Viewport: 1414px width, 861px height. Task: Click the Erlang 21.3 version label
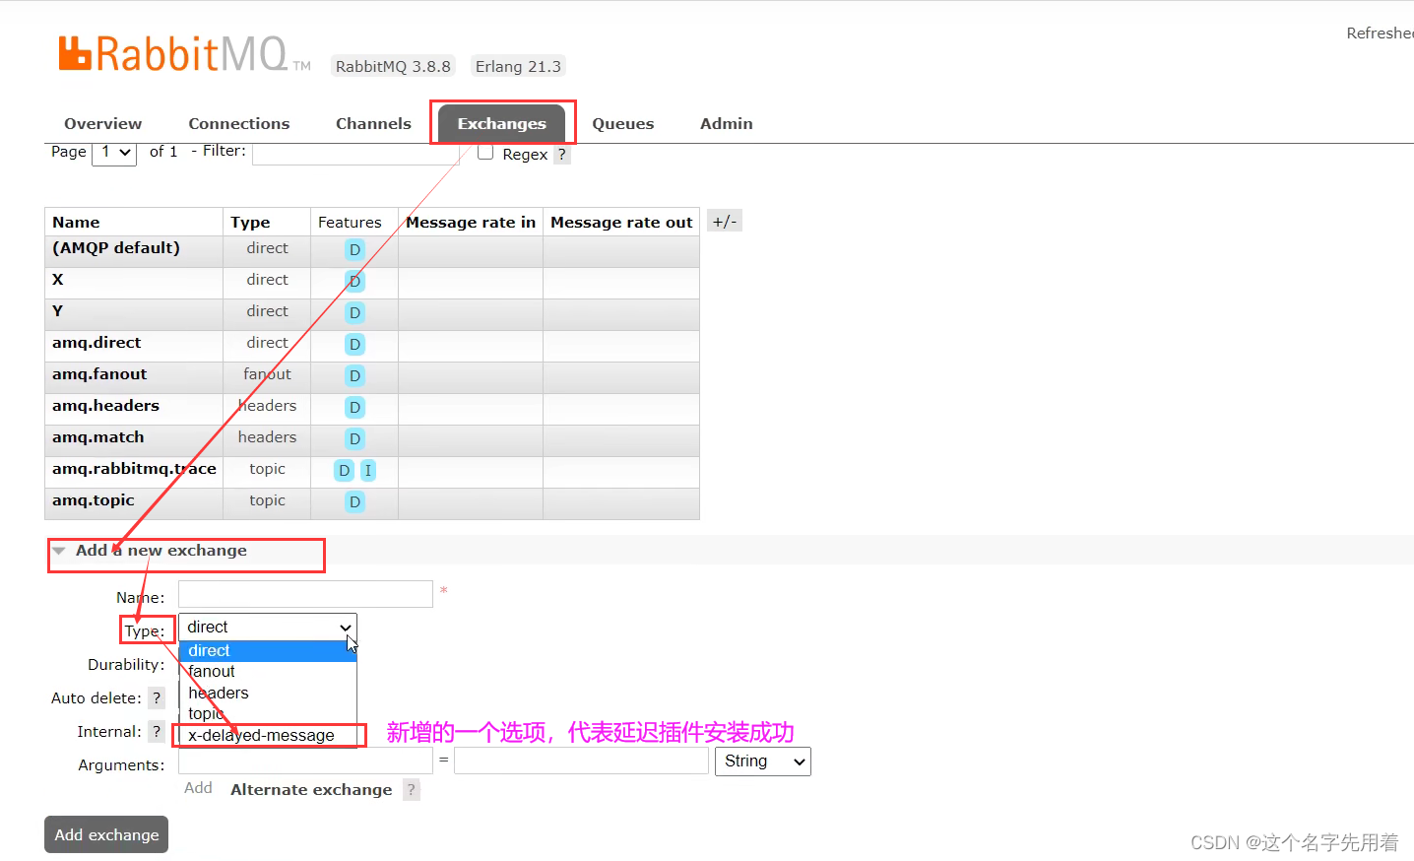point(518,67)
